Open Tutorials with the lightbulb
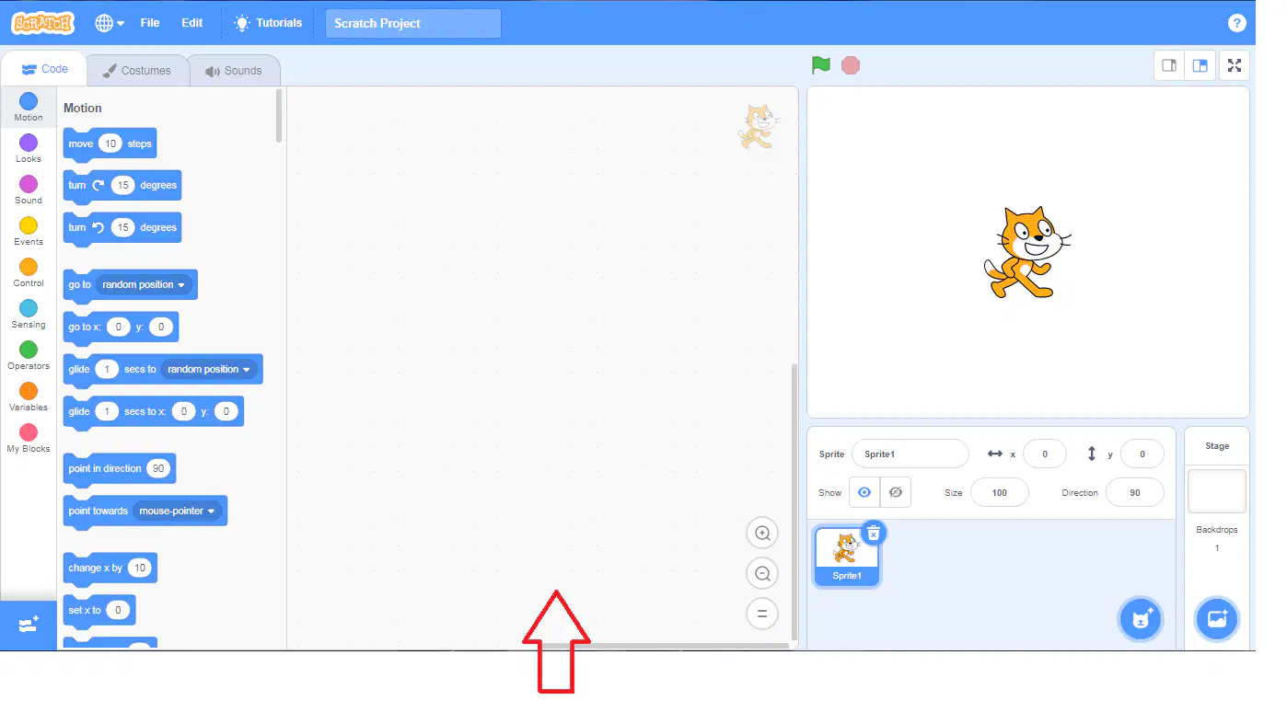Image resolution: width=1287 pixels, height=701 pixels. 268,23
